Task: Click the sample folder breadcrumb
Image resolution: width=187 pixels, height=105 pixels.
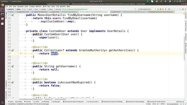Action: click(43, 9)
